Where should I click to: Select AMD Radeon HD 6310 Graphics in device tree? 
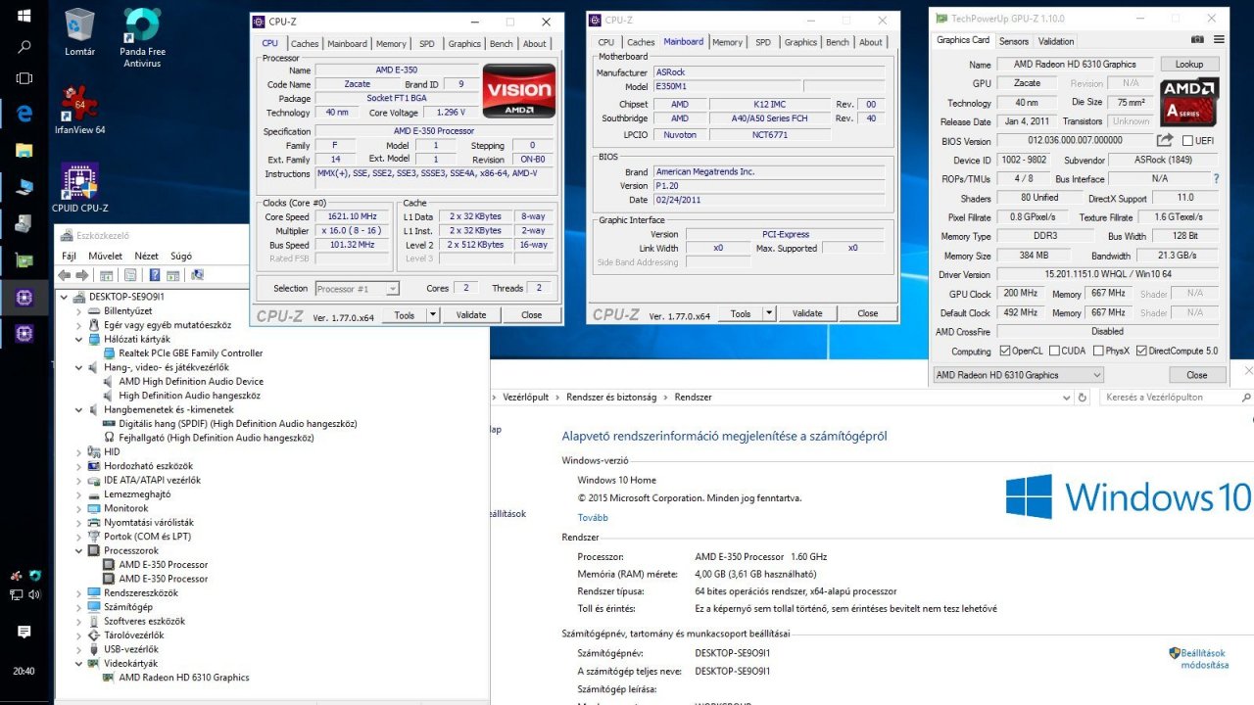(x=184, y=678)
